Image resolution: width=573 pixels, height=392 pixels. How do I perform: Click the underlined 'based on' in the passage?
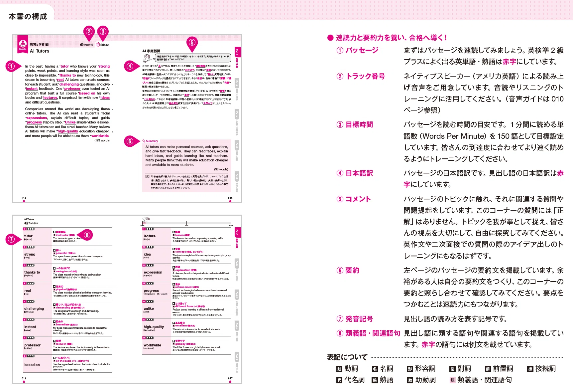tap(87, 94)
